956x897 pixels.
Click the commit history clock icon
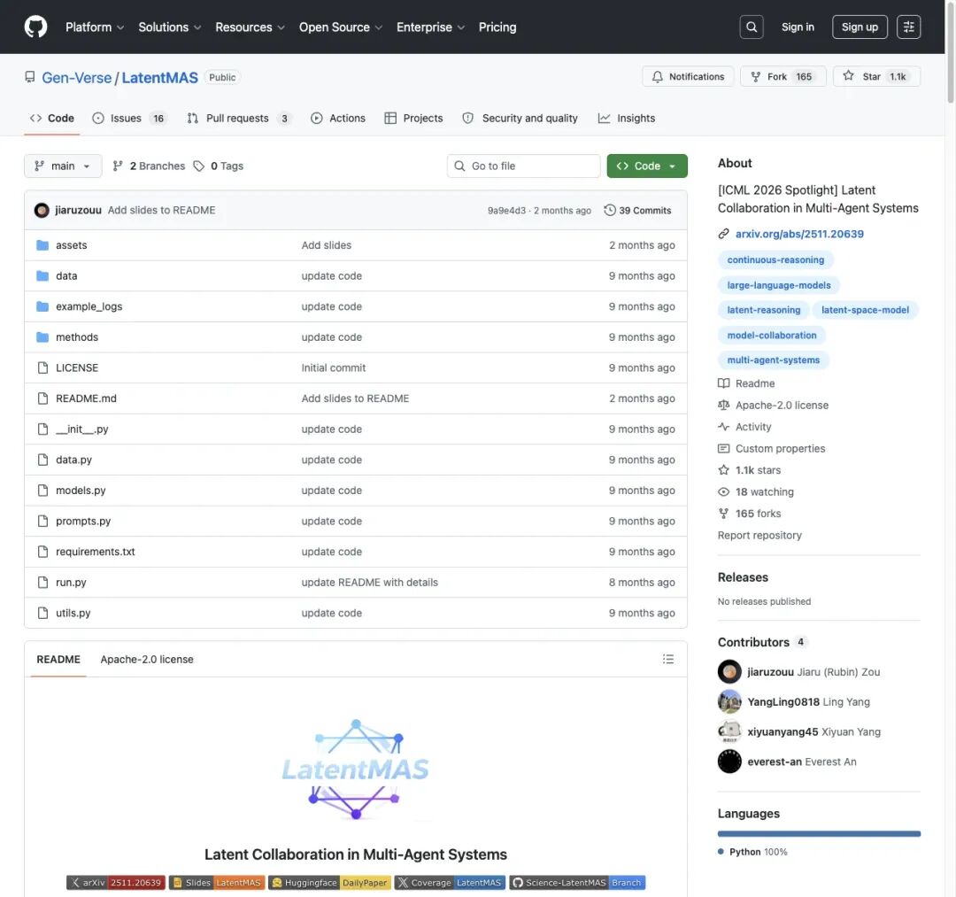point(609,211)
